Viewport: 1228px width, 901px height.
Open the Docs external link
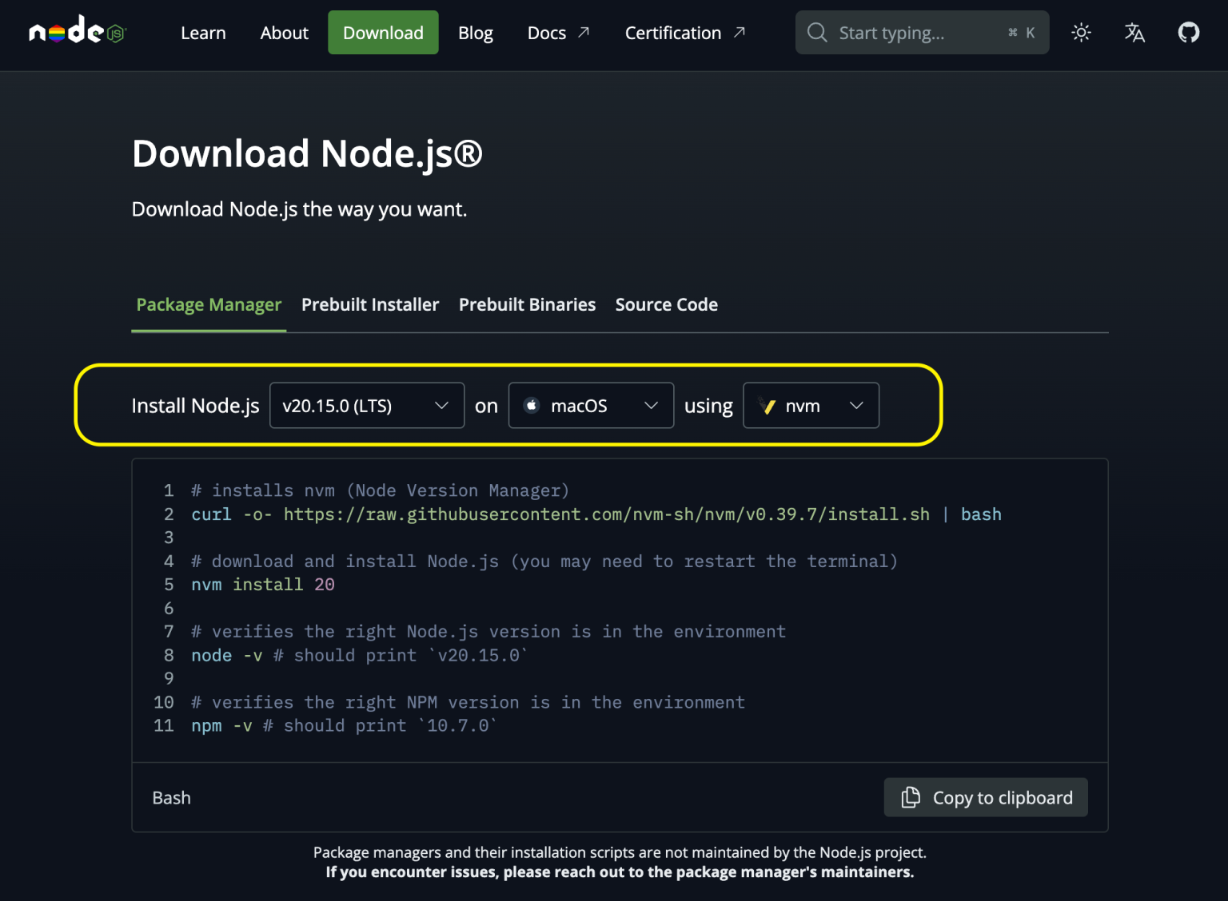pos(557,32)
